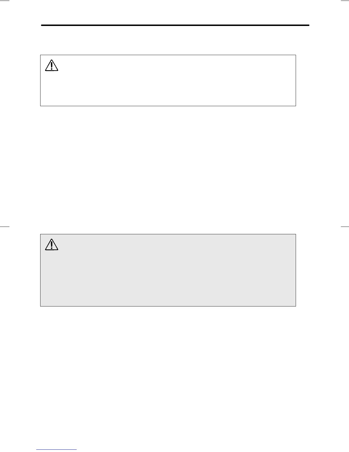This screenshot has width=349, height=452.
Task: Click the bottom-right corner of the gray box
Action: pyautogui.click(x=296, y=306)
